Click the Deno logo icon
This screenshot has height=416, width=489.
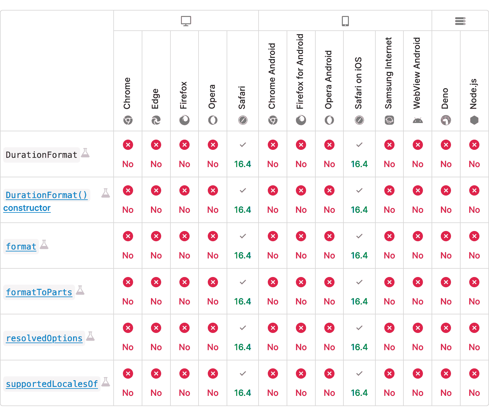coord(446,120)
